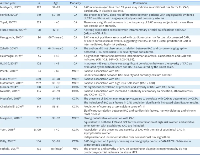Screen dimensions: 200x155
Task: Click the age value '58 (mean)'
Action: coord(57,149)
